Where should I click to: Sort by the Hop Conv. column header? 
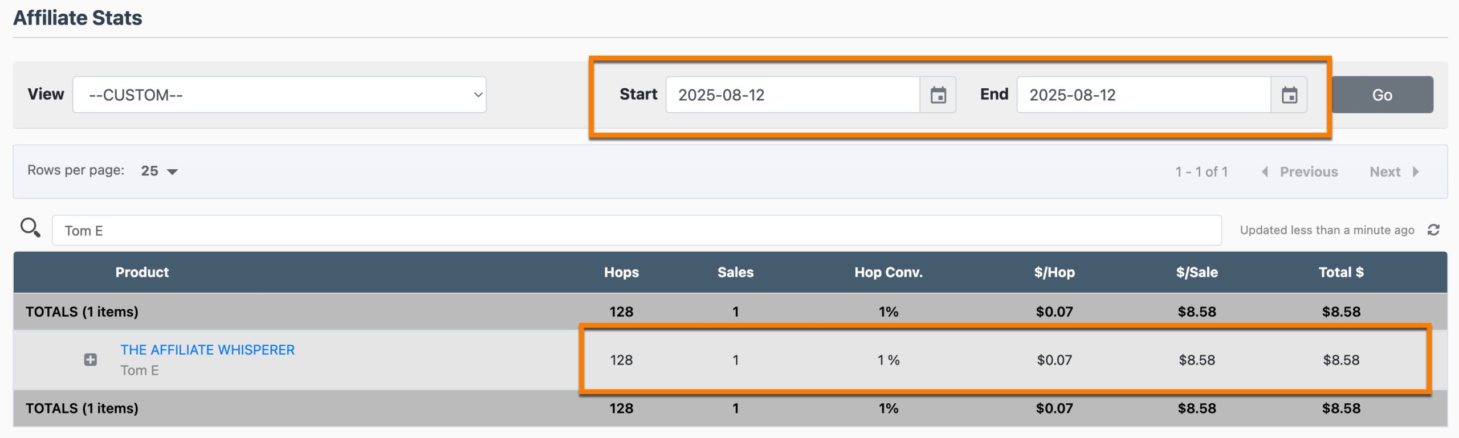(888, 272)
